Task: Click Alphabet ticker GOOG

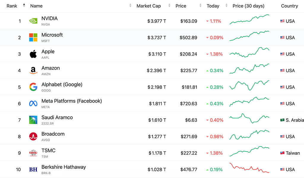Action: [x=46, y=90]
